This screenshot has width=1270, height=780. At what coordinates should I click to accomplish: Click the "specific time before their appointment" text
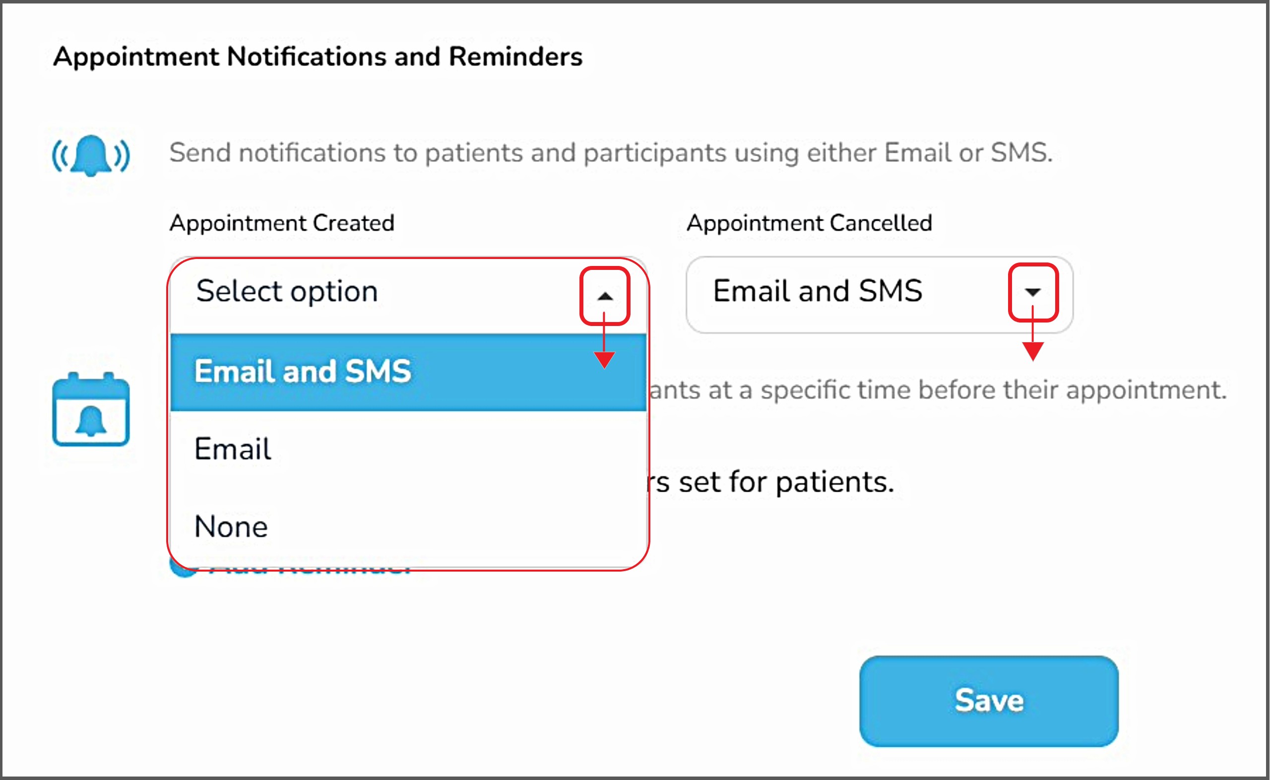click(939, 390)
